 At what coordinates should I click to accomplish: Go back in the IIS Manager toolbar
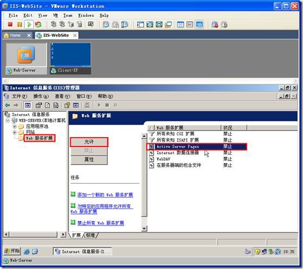click(x=8, y=105)
